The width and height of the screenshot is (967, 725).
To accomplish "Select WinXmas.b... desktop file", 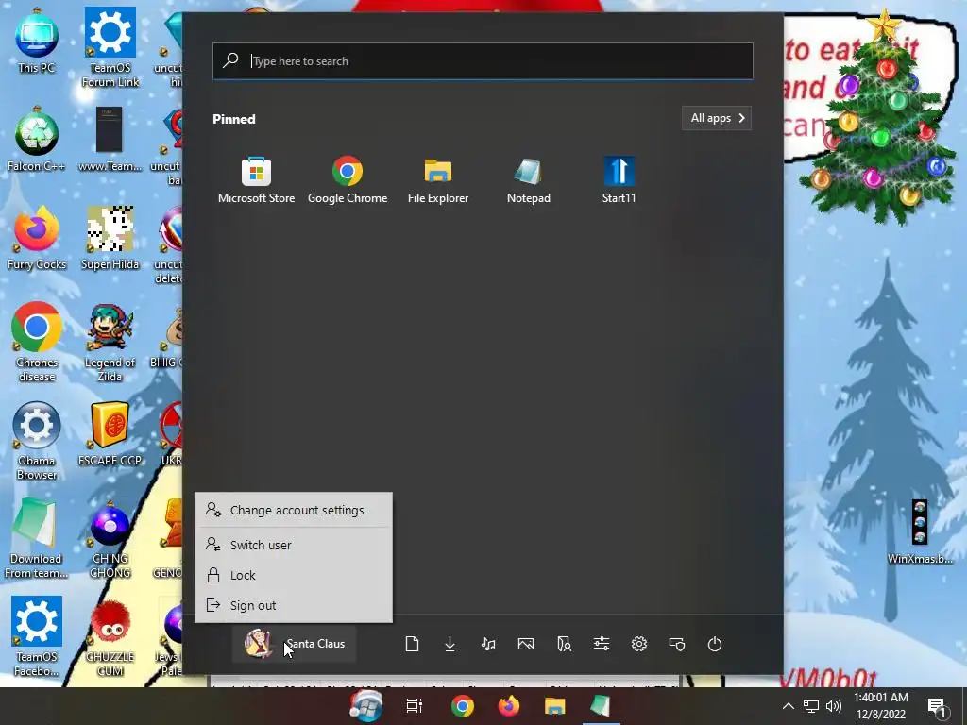I will [x=920, y=532].
